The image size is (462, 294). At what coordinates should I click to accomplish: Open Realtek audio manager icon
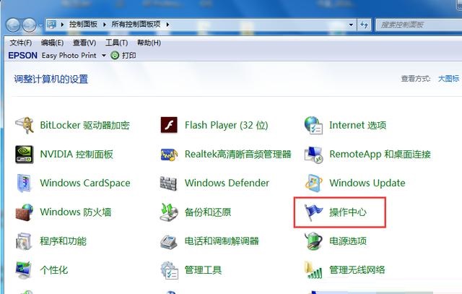pos(169,155)
